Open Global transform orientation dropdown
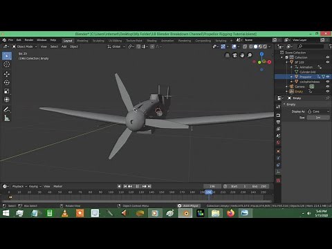The image size is (332, 249). coord(116,46)
